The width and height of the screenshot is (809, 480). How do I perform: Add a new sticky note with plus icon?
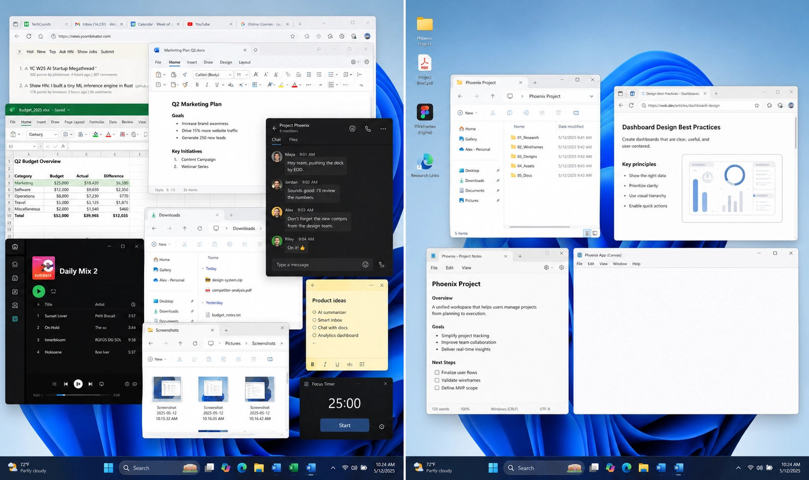tap(313, 285)
